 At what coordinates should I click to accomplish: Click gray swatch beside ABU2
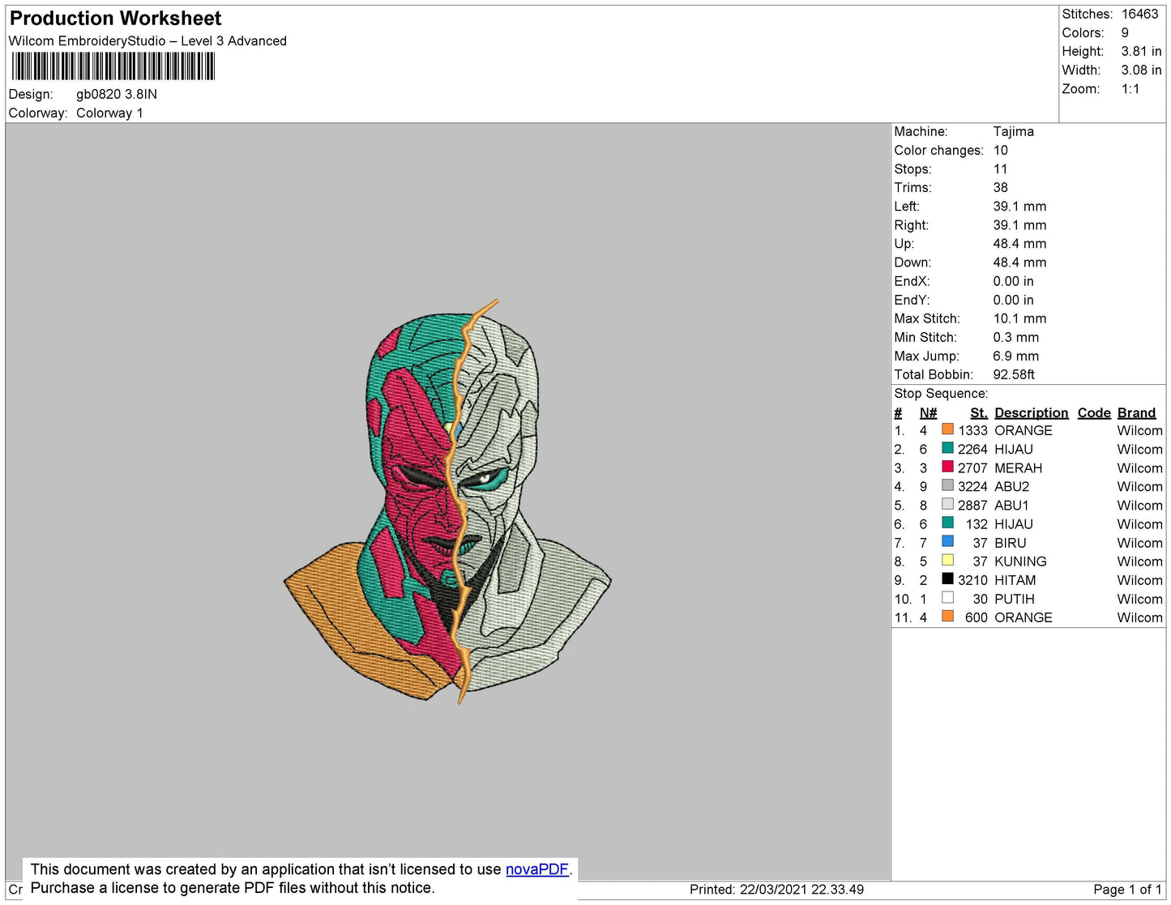coord(947,485)
